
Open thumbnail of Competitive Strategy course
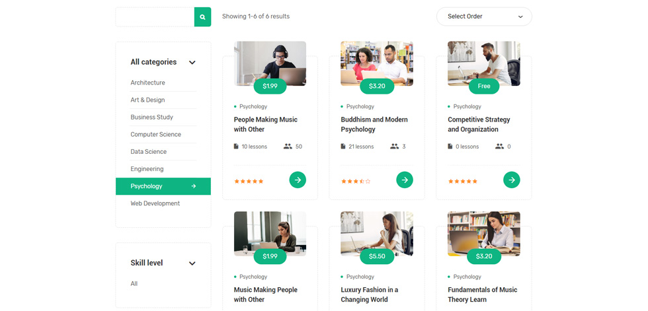(484, 63)
